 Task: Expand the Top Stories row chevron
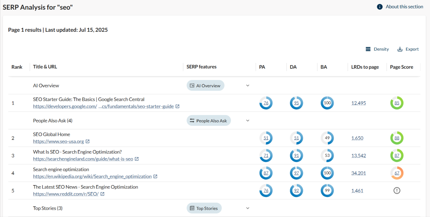coord(248,208)
